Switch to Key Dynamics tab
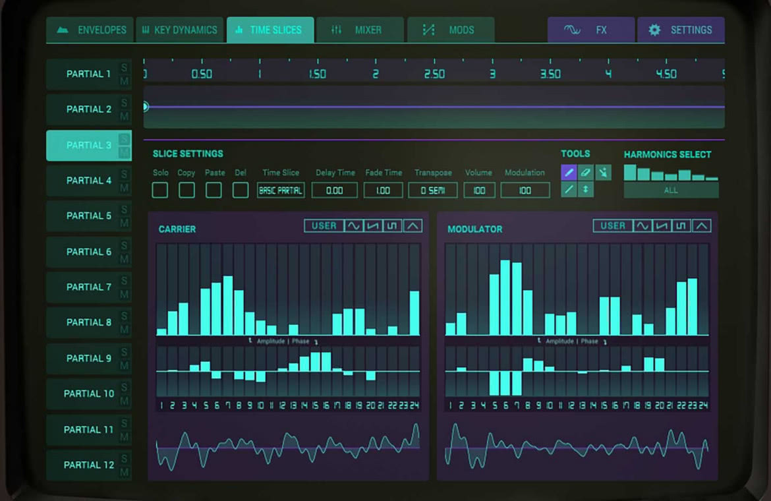This screenshot has width=771, height=501. (179, 30)
